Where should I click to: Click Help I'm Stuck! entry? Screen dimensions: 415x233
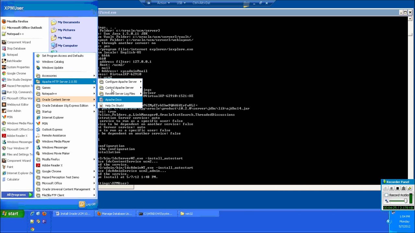point(120,106)
